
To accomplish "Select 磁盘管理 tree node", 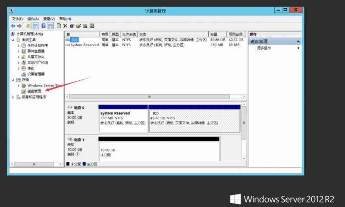I will [x=34, y=91].
